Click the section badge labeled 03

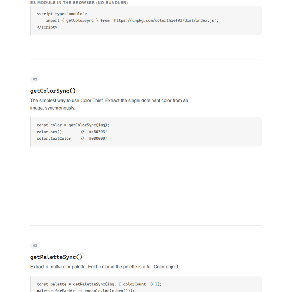[x=35, y=245]
